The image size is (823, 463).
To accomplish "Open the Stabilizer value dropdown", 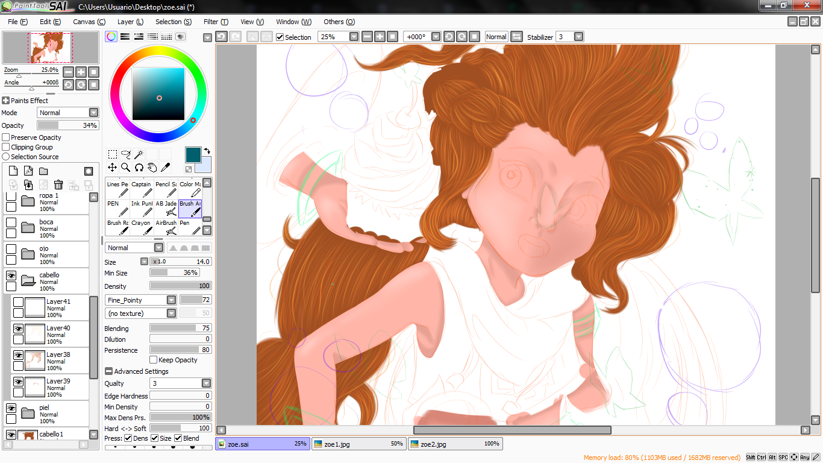I will (x=578, y=37).
